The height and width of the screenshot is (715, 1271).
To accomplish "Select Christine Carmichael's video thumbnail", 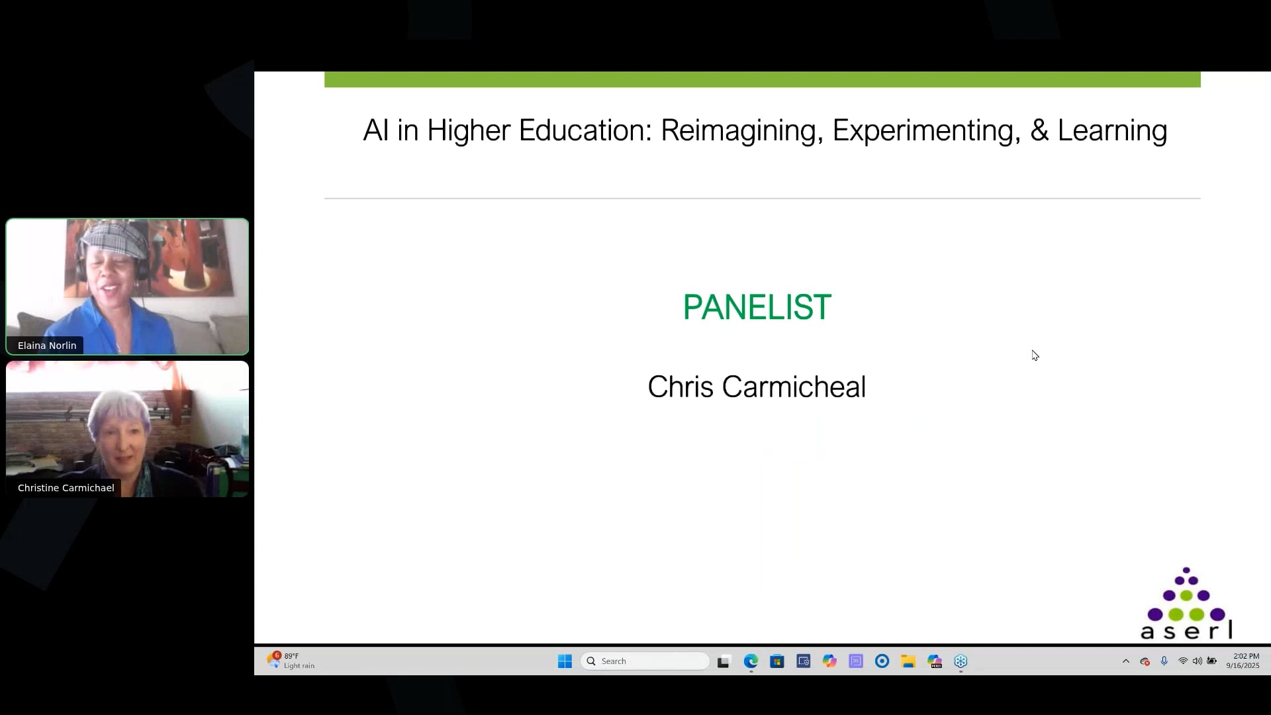I will (x=127, y=428).
